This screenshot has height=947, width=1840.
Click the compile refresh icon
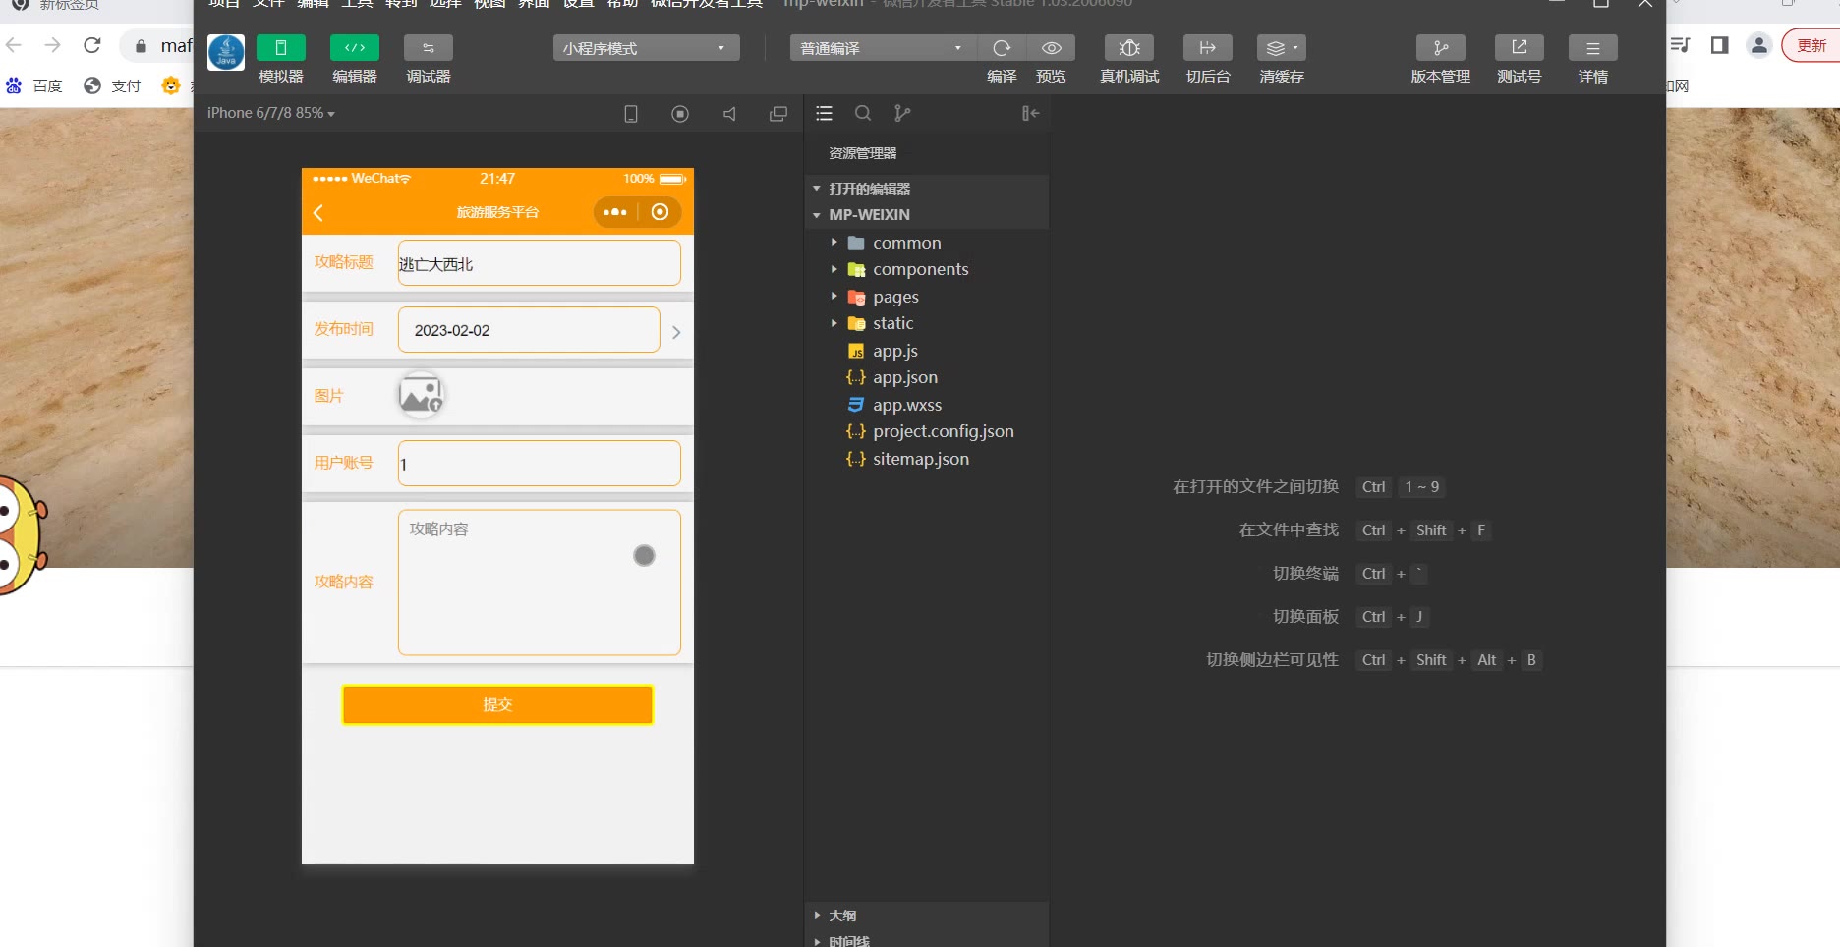(x=1002, y=48)
